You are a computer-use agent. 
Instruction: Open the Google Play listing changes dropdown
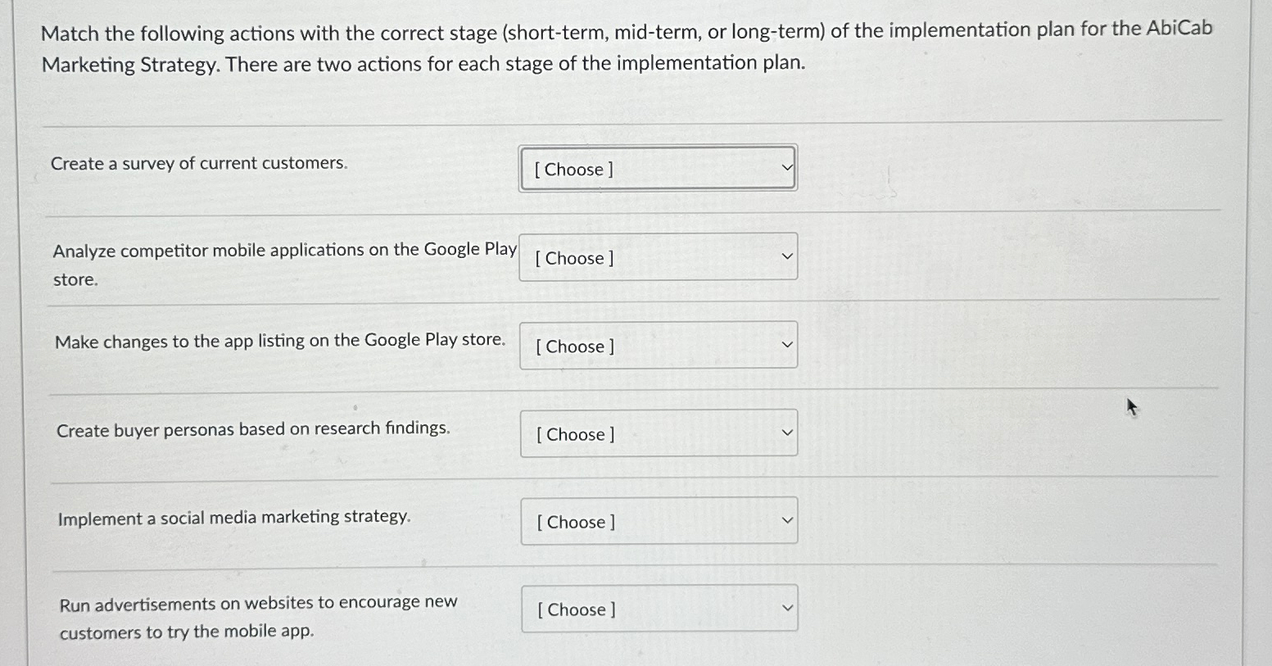click(x=657, y=346)
